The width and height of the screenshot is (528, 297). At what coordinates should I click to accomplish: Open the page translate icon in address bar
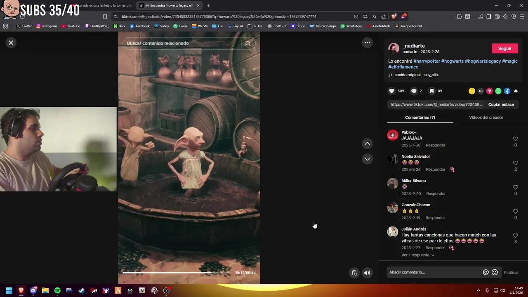point(374,16)
